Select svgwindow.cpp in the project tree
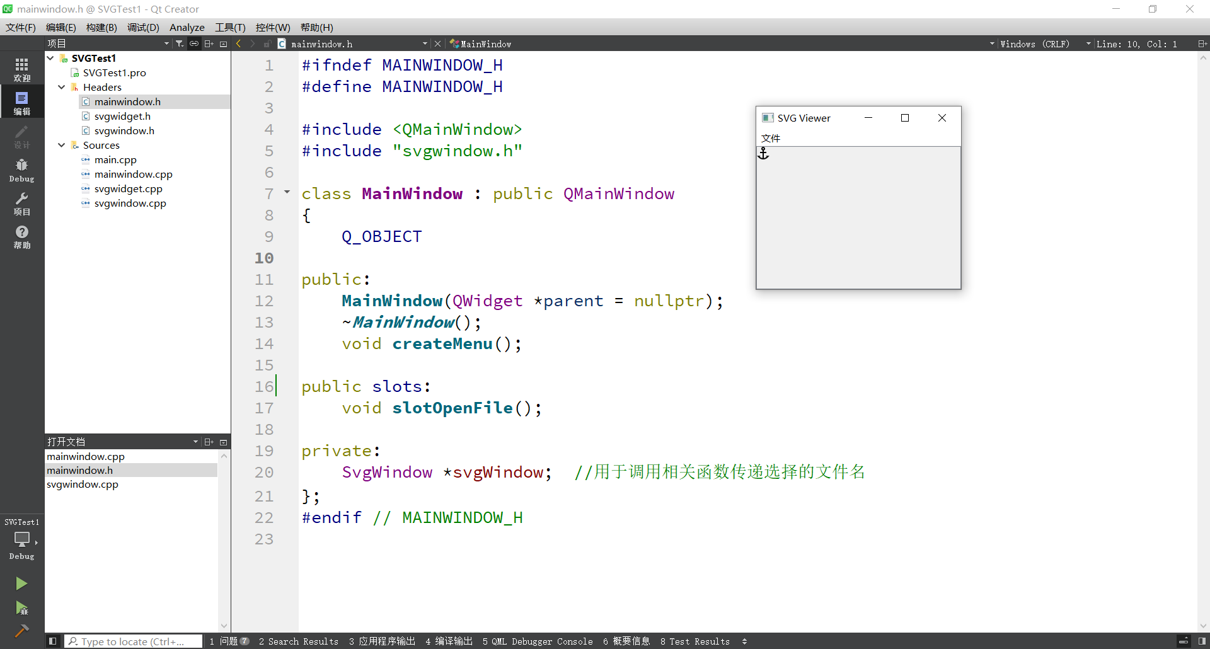The height and width of the screenshot is (649, 1210). point(130,204)
